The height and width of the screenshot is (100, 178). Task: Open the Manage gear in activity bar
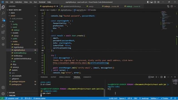click(3, 94)
